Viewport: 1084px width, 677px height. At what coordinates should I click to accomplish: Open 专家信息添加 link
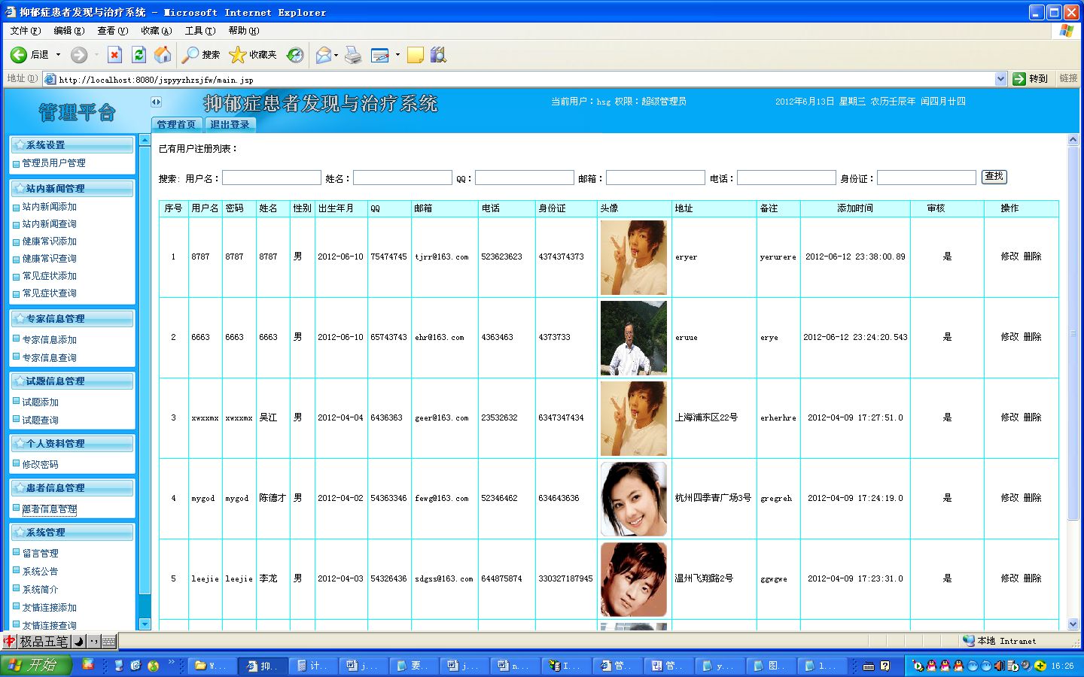point(49,340)
